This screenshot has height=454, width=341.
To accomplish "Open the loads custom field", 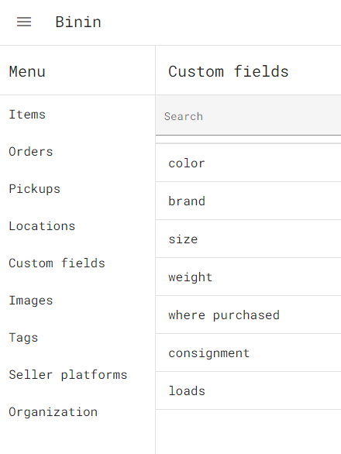I will pyautogui.click(x=248, y=390).
